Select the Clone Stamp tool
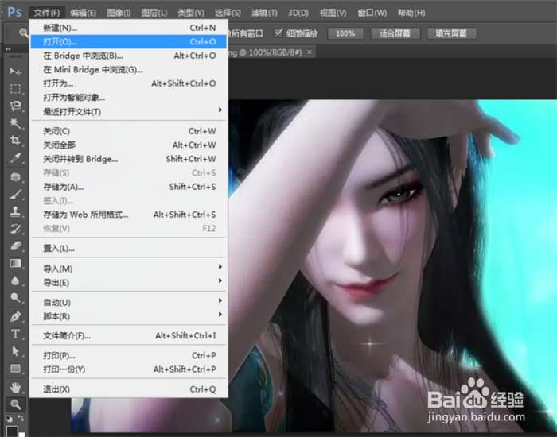Image resolution: width=557 pixels, height=437 pixels. tap(15, 211)
